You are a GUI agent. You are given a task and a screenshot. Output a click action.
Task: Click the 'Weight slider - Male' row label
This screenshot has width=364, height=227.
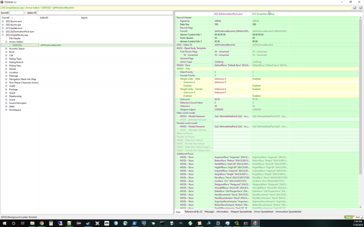pos(190,79)
